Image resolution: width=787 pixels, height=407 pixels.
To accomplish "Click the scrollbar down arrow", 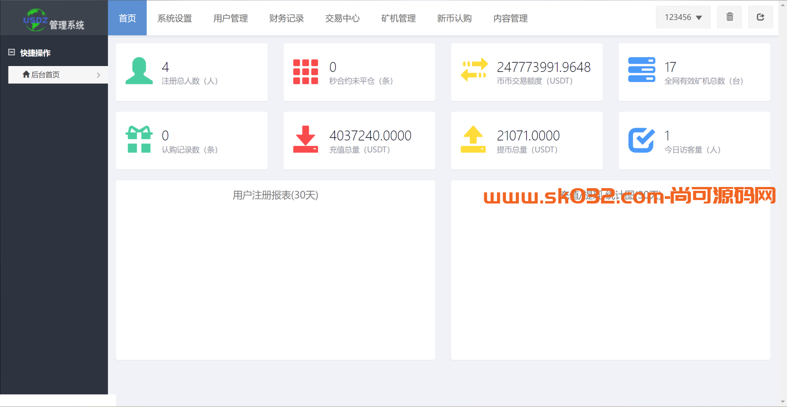I will point(783,402).
